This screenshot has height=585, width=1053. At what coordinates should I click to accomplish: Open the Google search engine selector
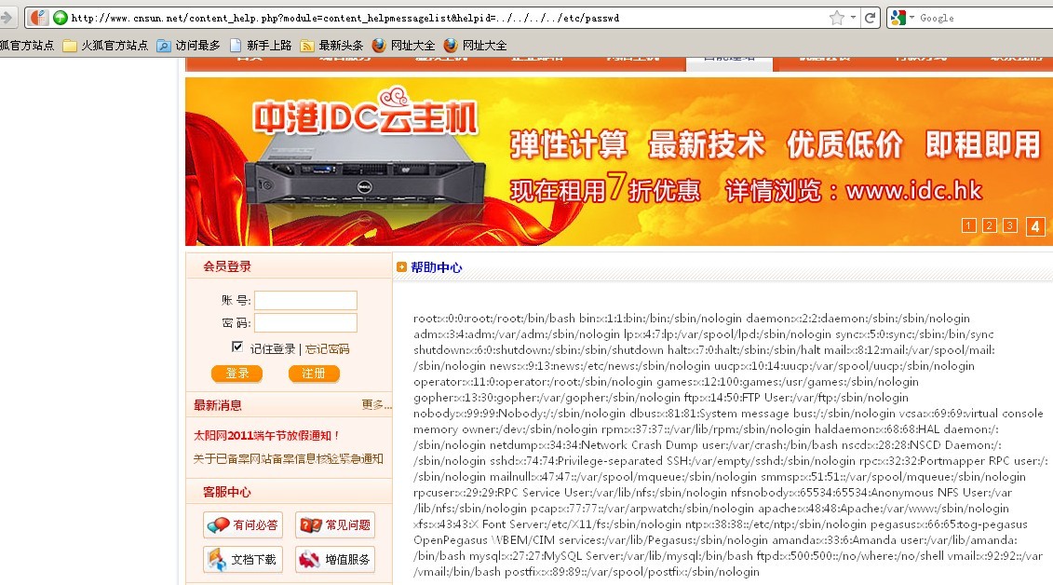pos(901,18)
